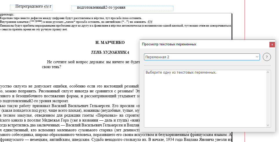The width and height of the screenshot is (279, 142).
Task: Click the round question mark help button
Action: coord(267,57)
